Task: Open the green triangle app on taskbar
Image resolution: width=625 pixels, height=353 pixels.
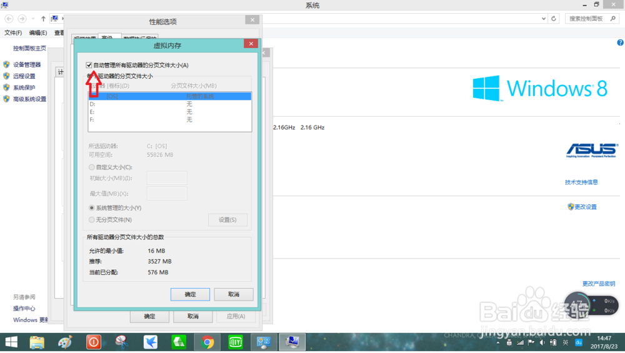Action: click(x=179, y=342)
